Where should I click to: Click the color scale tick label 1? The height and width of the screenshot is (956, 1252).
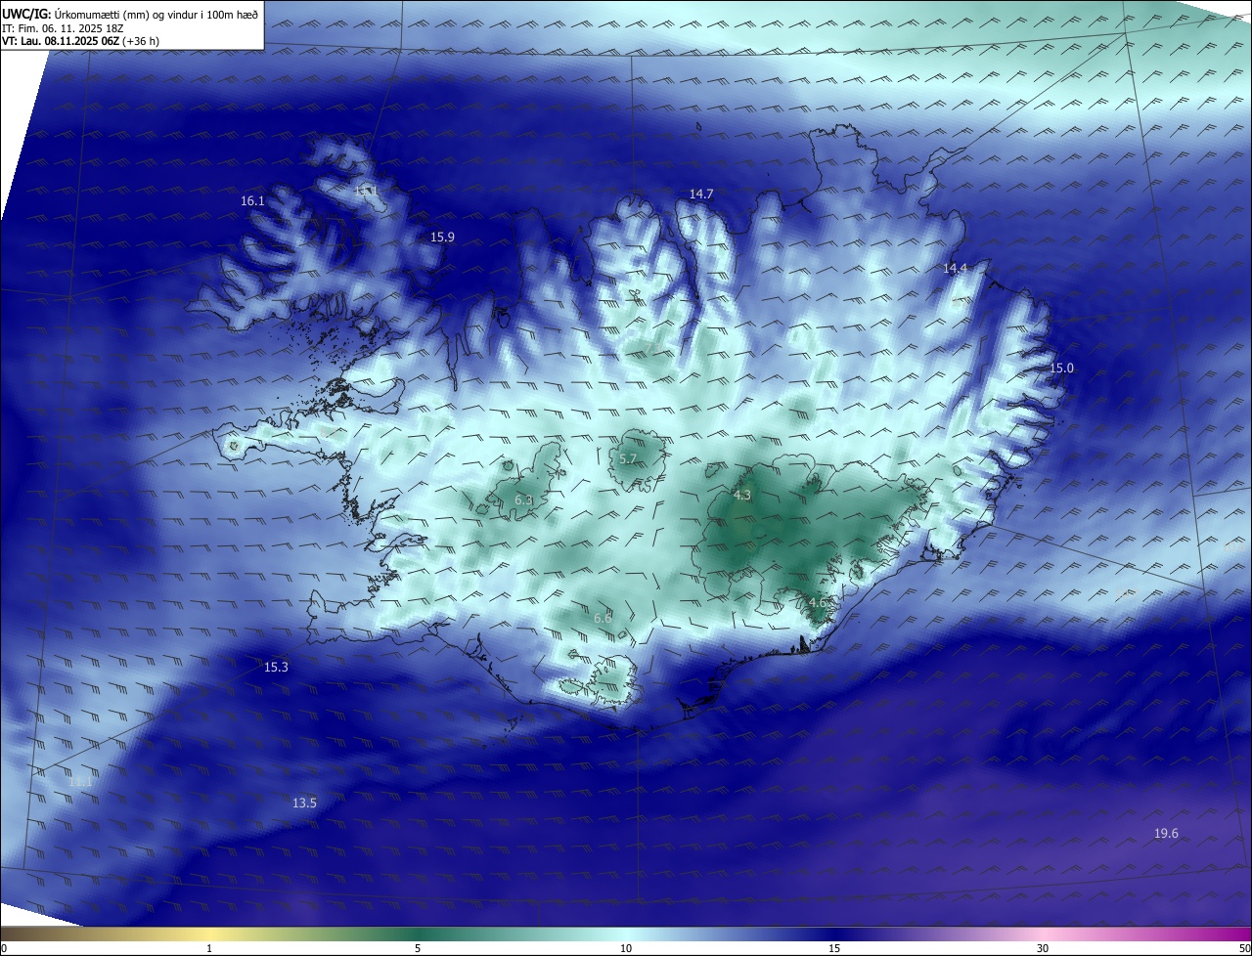pos(209,948)
